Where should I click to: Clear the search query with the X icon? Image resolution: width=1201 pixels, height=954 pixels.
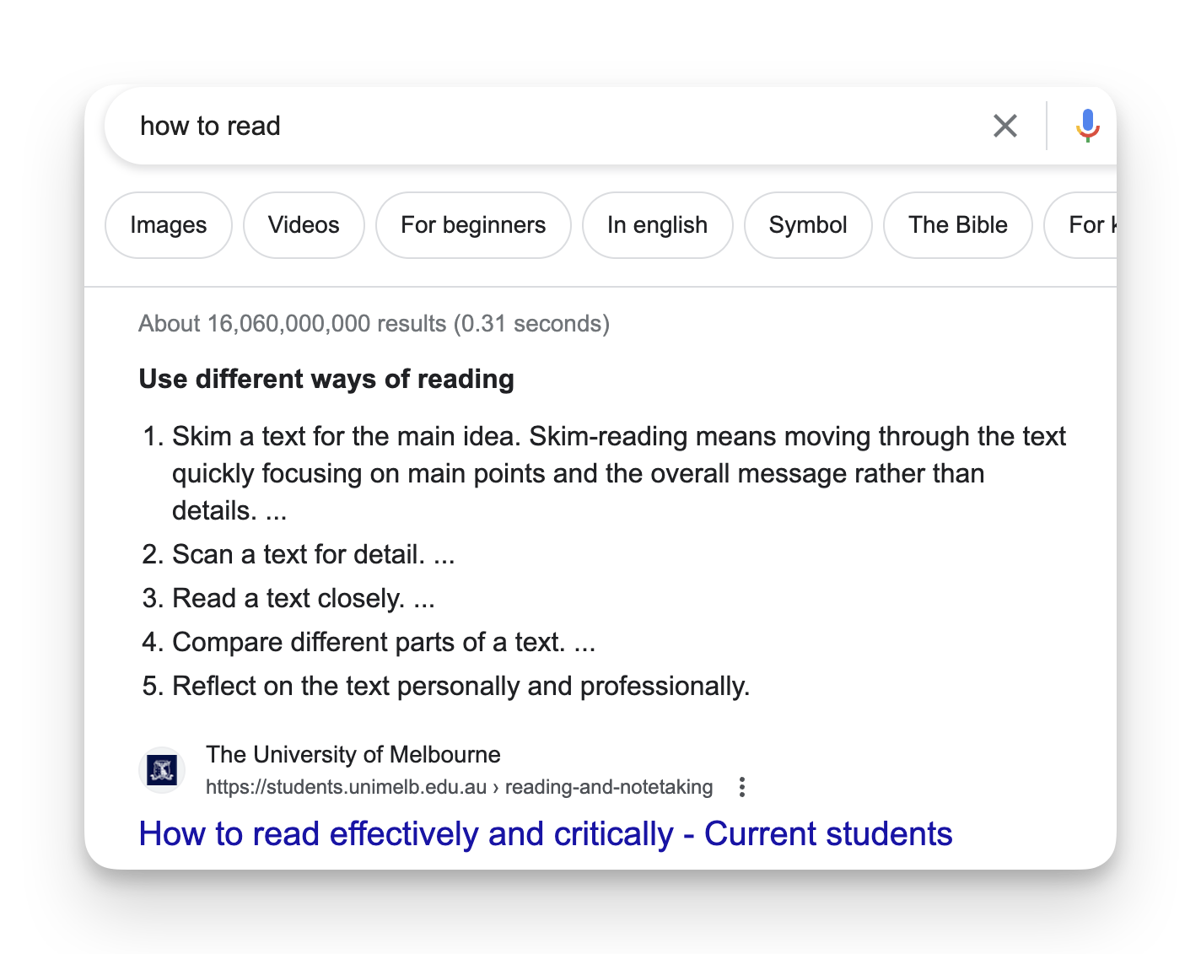(1004, 126)
